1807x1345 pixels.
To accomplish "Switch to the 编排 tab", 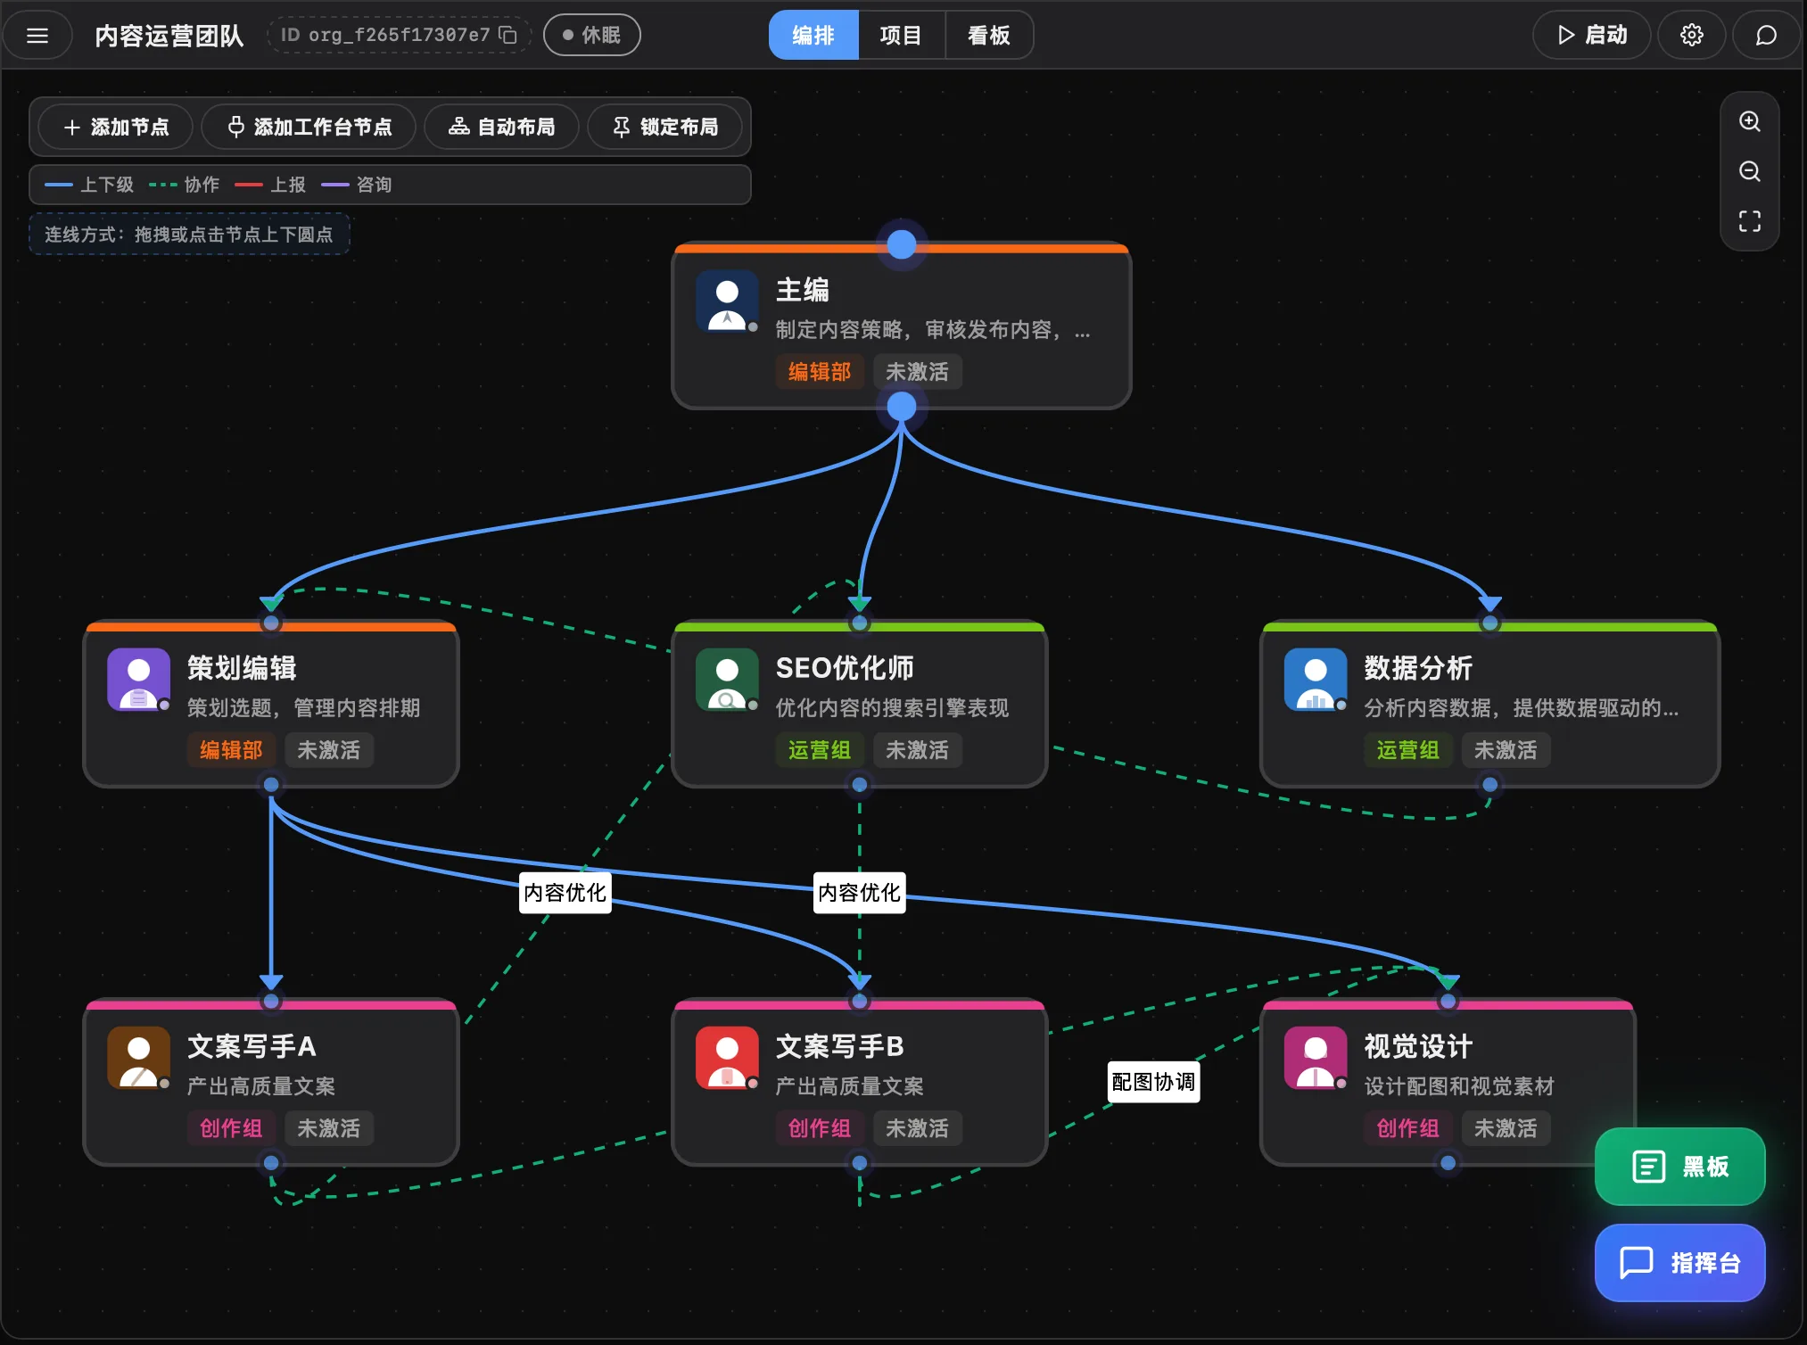I will [813, 35].
